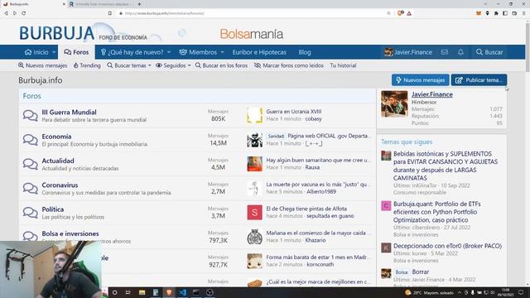Click the browser address bar URL
The image size is (530, 298).
click(x=165, y=13)
